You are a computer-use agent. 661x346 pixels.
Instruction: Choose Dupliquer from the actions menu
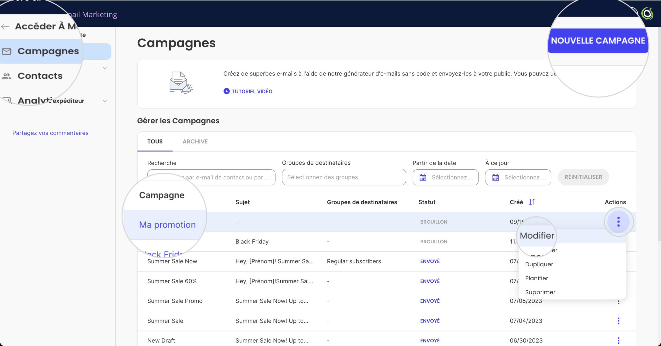539,264
